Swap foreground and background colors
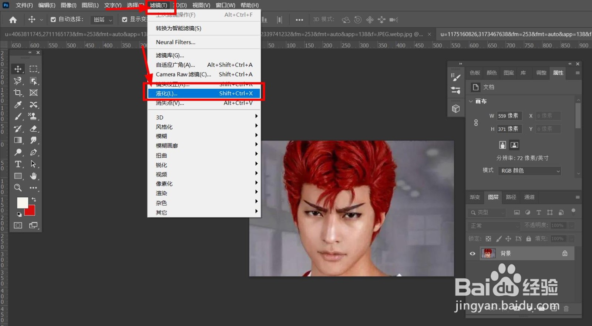The height and width of the screenshot is (326, 592). click(34, 200)
